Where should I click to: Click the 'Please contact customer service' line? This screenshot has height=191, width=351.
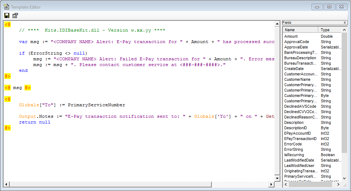[x=130, y=65]
